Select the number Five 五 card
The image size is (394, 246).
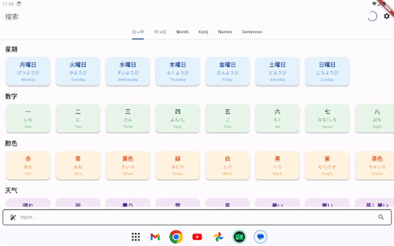tap(227, 118)
